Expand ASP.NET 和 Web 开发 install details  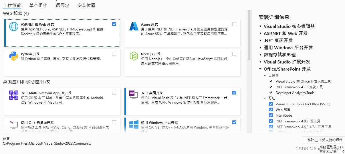tap(260, 33)
